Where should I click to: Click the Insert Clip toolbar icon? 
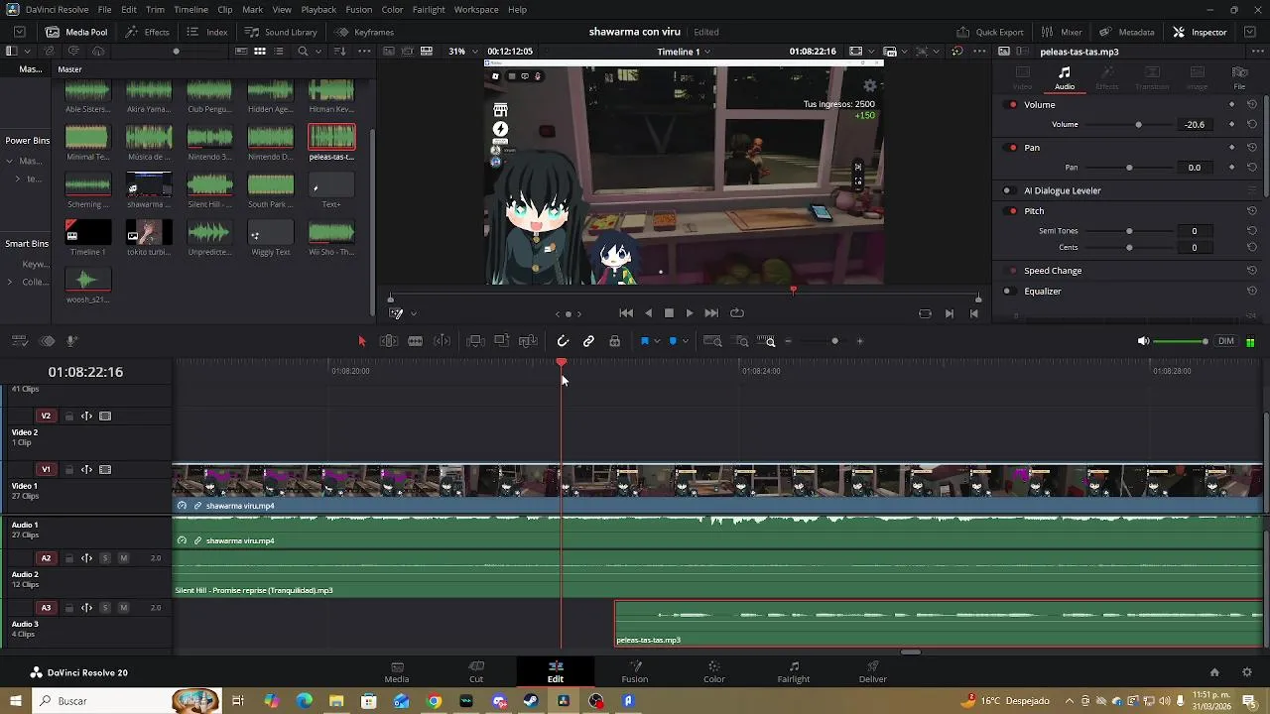coord(475,341)
